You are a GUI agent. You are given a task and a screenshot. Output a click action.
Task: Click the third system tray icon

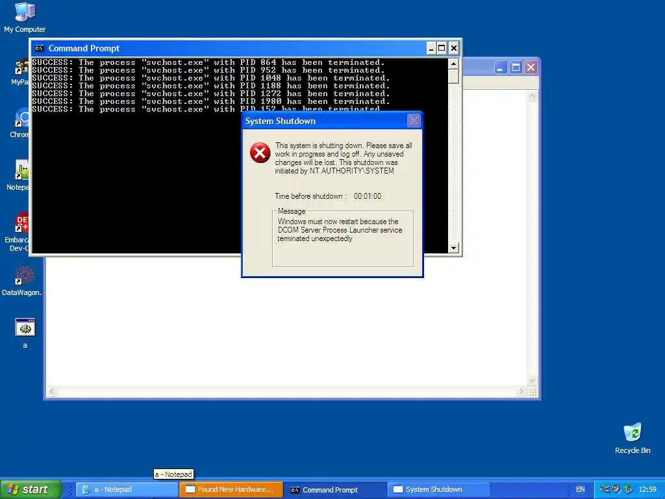pyautogui.click(x=628, y=489)
